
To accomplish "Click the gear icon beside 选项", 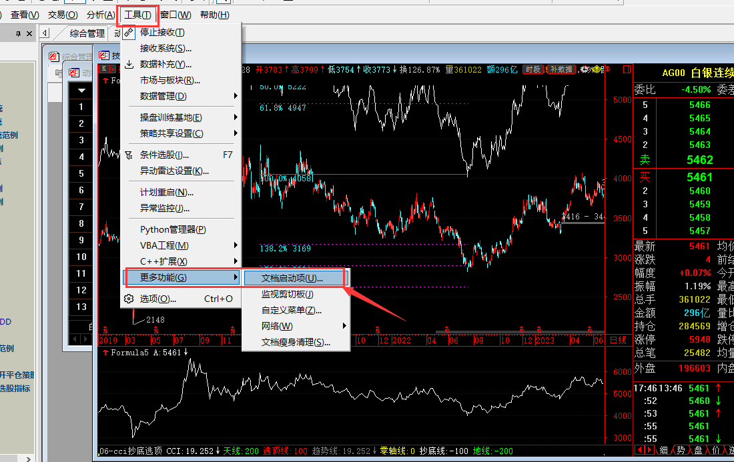I will tap(129, 299).
